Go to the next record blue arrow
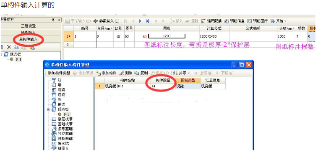The height and width of the screenshot is (152, 318). click(x=140, y=21)
